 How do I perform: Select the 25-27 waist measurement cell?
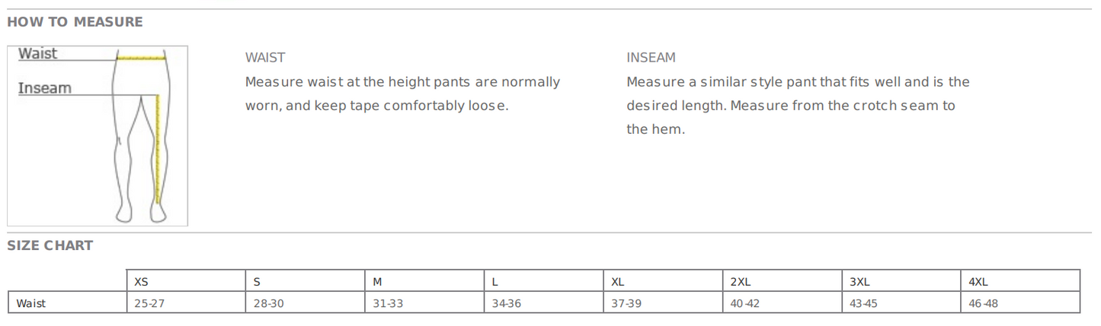click(149, 303)
